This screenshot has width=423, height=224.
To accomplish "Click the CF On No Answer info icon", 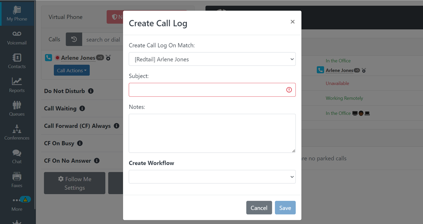I will pos(97,161).
